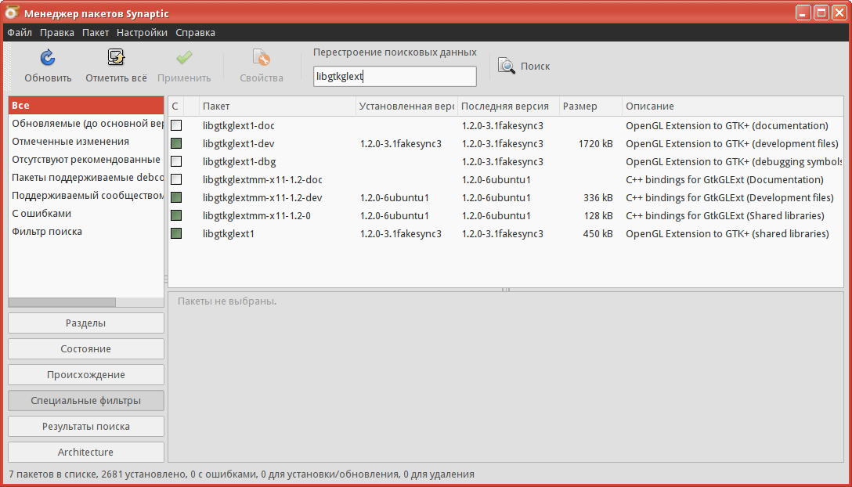
Task: Sort by the Последняя версия column header
Action: [508, 106]
